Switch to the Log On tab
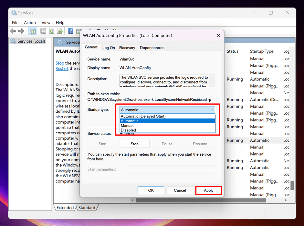304x226 pixels. pos(109,47)
